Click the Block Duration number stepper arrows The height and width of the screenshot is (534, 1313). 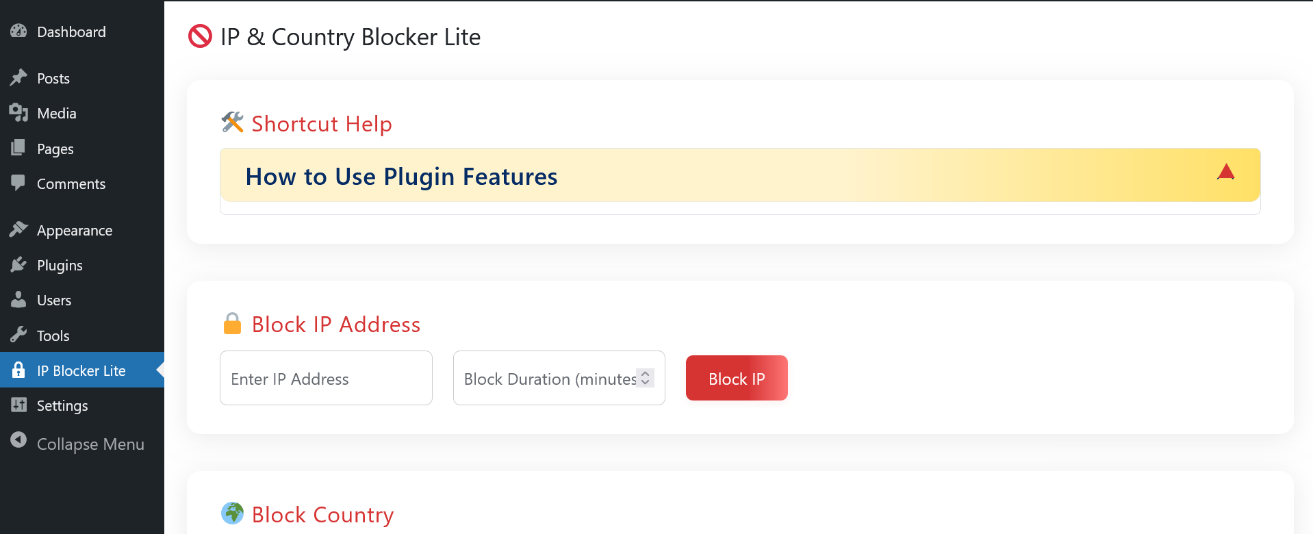click(645, 378)
